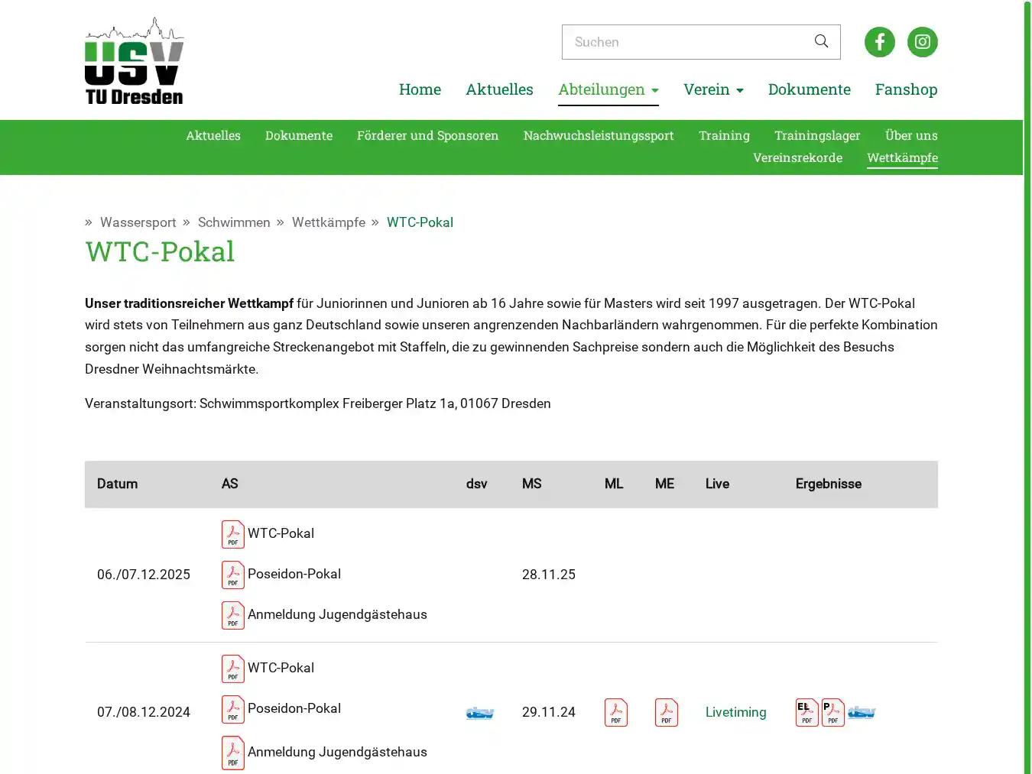Open the Livetiming link
Image resolution: width=1032 pixels, height=774 pixels.
[735, 712]
